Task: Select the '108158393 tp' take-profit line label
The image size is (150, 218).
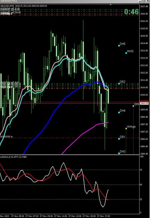Action: 6,137
